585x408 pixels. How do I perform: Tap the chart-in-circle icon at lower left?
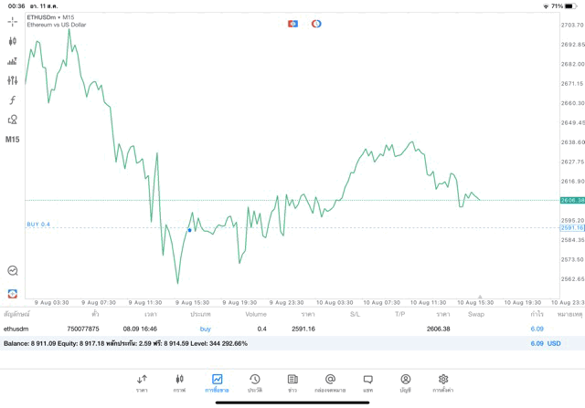[x=12, y=271]
